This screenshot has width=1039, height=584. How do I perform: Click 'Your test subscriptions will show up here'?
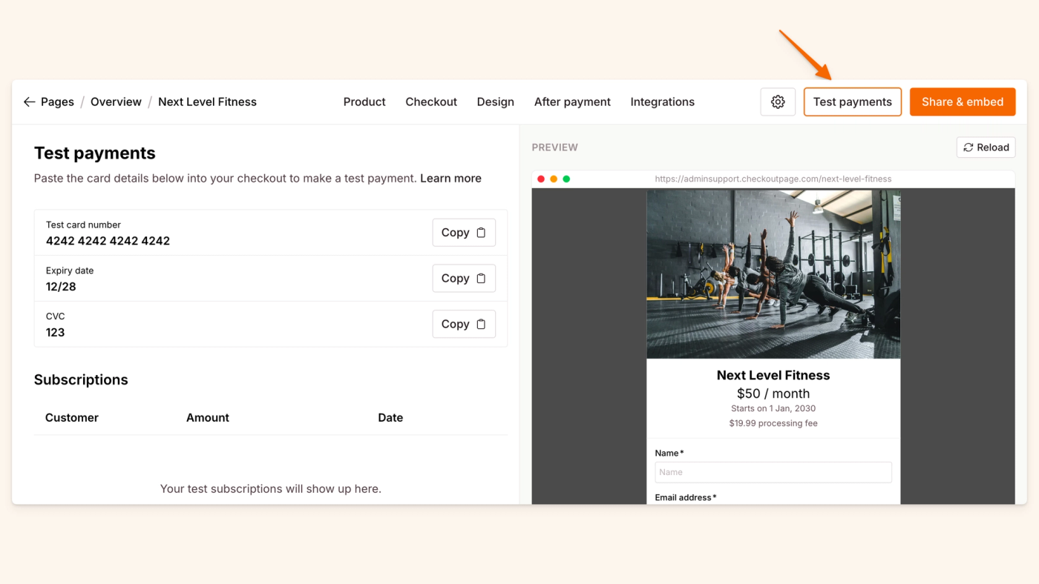pyautogui.click(x=271, y=489)
